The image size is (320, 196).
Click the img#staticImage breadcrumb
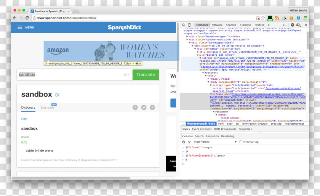(x=294, y=124)
